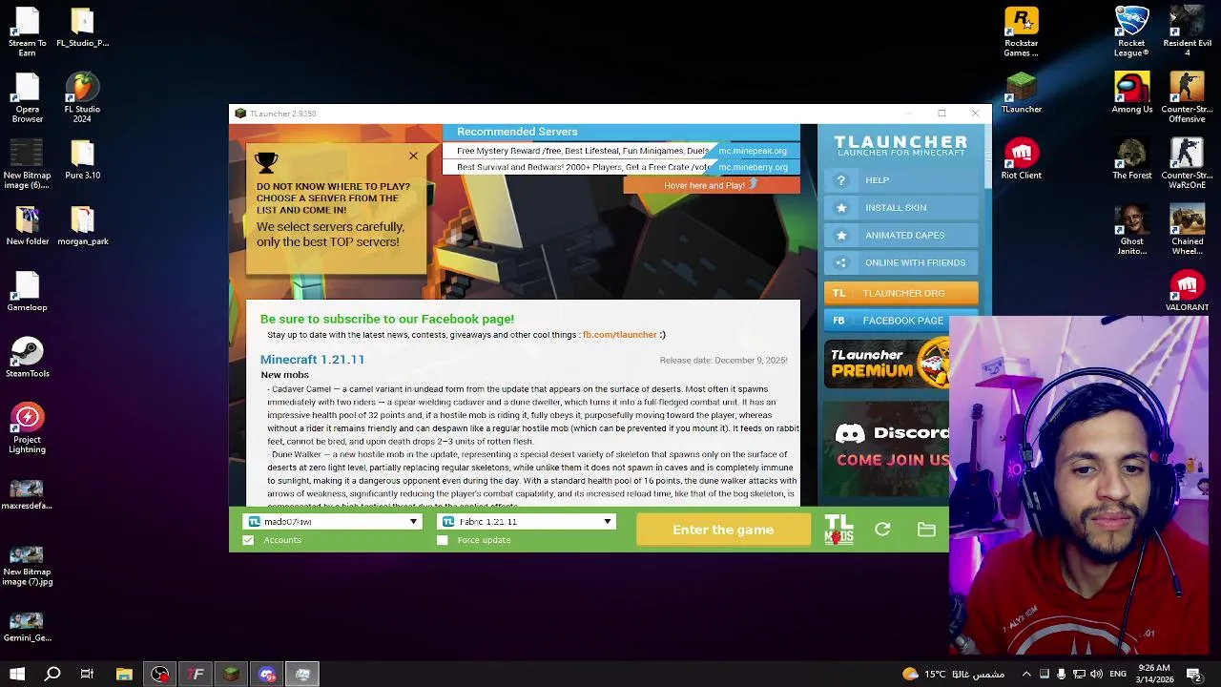This screenshot has width=1221, height=687.
Task: Select The Forest desktop icon
Action: coord(1131,158)
